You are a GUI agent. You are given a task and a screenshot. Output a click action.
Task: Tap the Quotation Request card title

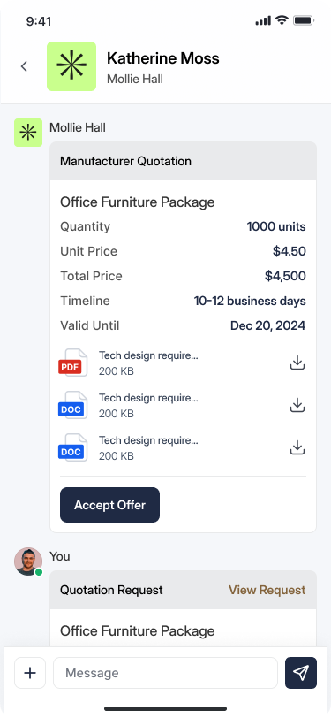(x=111, y=590)
